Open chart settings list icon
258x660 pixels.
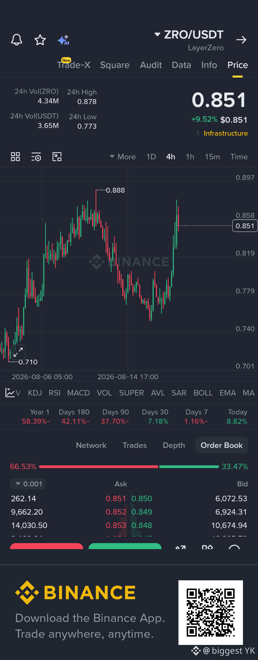point(36,157)
